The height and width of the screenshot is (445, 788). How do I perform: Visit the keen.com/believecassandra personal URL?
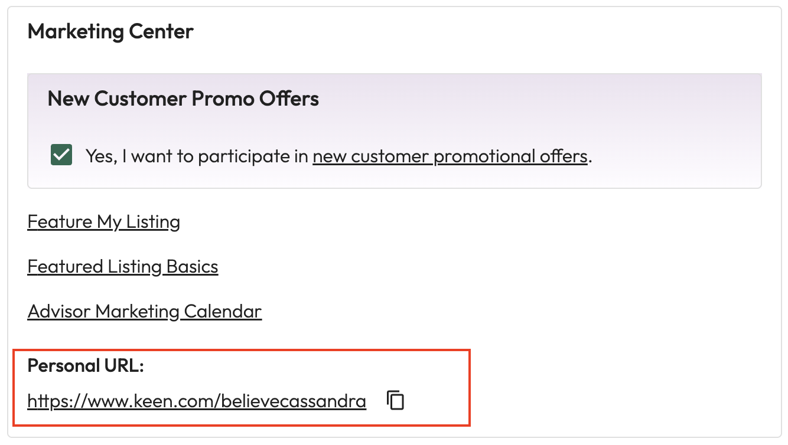click(197, 401)
